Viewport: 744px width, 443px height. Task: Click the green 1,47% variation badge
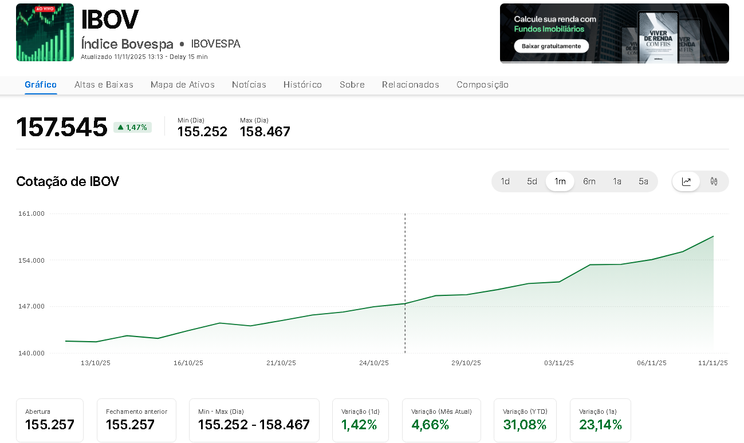[x=132, y=127]
